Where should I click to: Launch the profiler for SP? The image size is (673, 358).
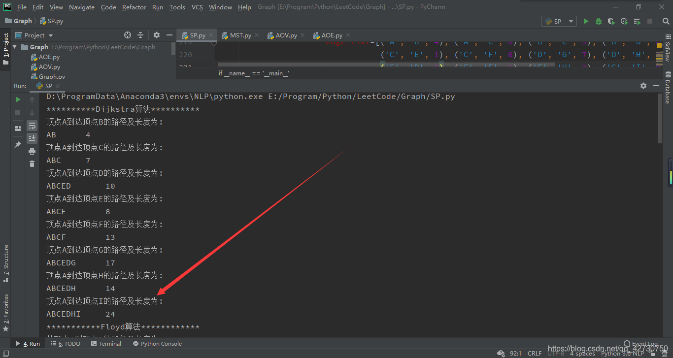tap(624, 21)
